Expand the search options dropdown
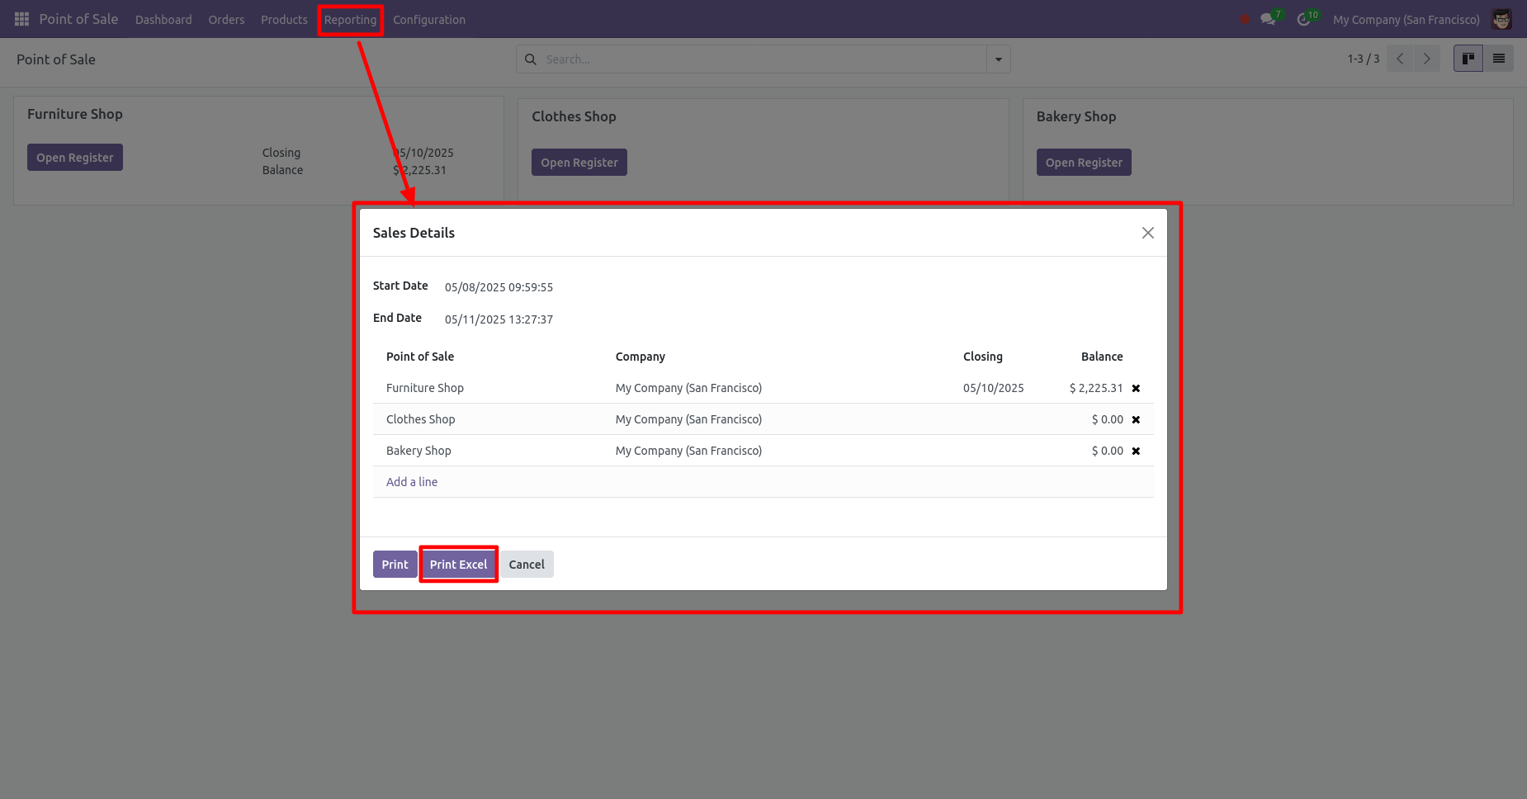Image resolution: width=1527 pixels, height=799 pixels. coord(999,59)
